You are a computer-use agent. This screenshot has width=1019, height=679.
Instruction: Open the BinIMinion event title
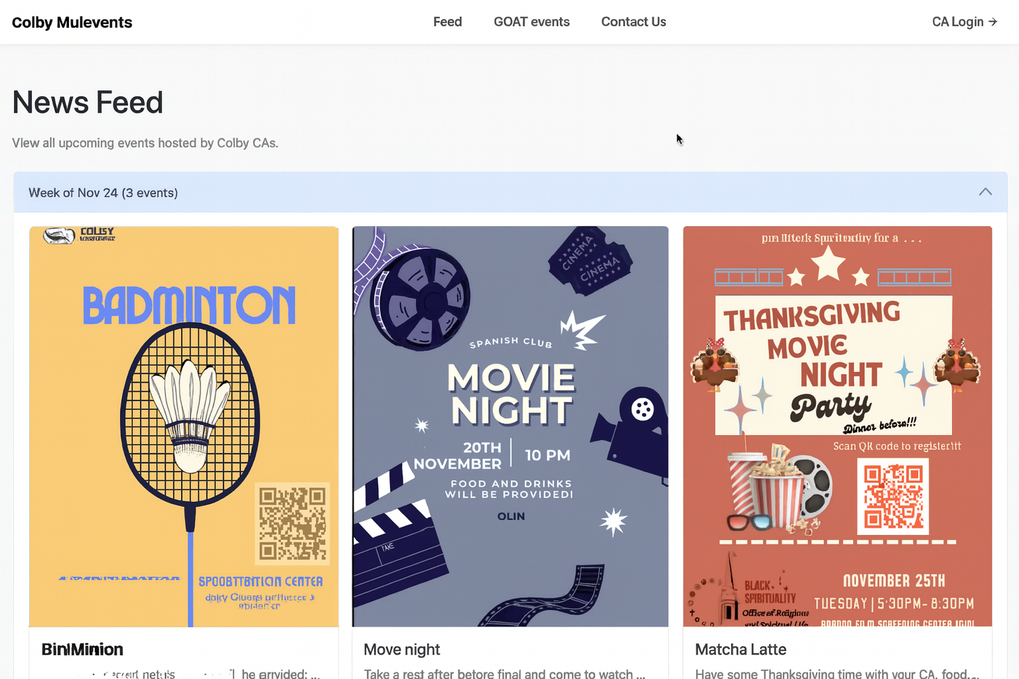[82, 650]
